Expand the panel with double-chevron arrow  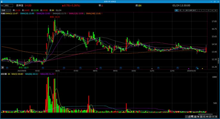point(2,67)
